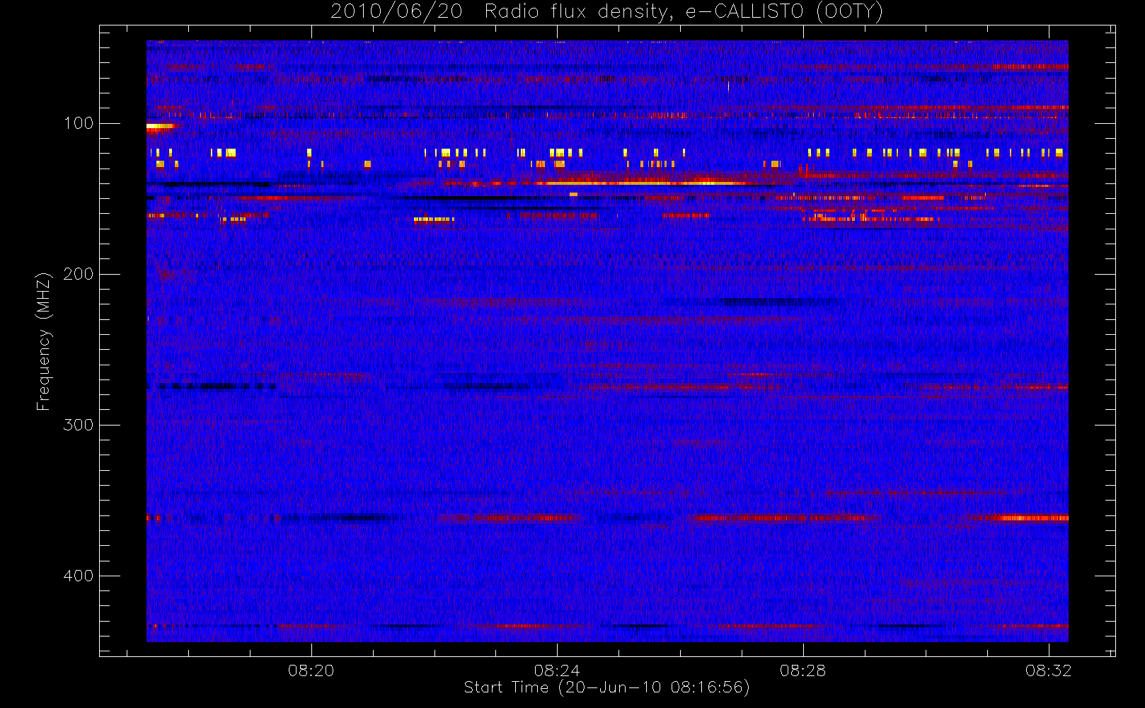This screenshot has width=1145, height=708.
Task: Click the plot title '2010/06/20 Radio flux density, e-CALLISTO (OOTY)'
Action: (606, 12)
